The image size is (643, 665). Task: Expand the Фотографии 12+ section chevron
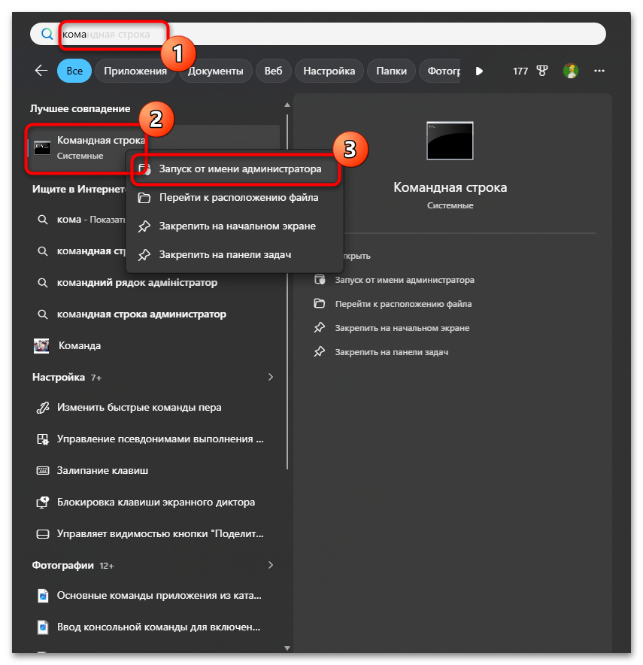(x=271, y=565)
